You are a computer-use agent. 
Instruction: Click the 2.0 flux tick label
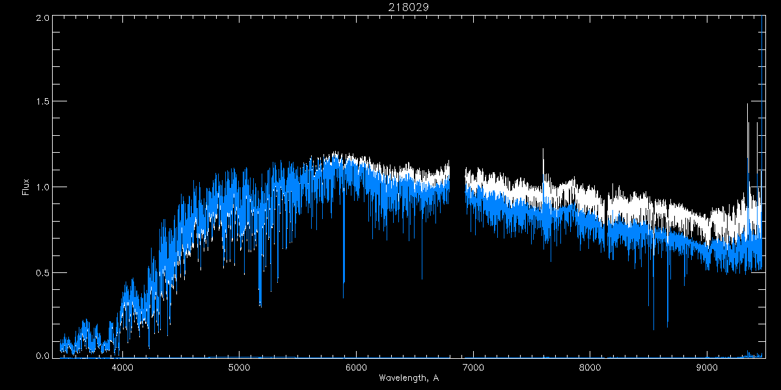point(43,18)
